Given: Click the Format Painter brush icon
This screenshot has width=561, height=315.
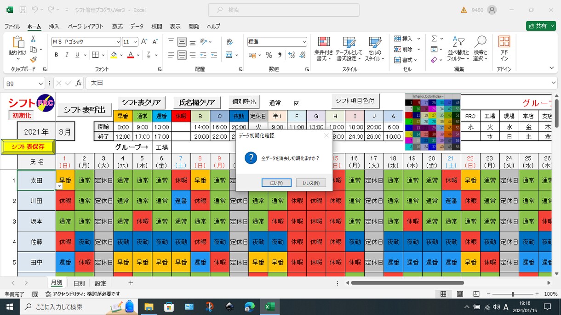Looking at the screenshot, I should [33, 60].
